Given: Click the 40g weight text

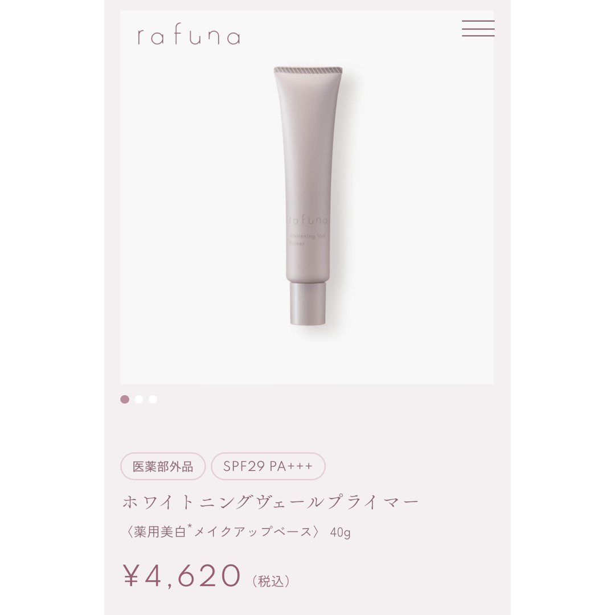Looking at the screenshot, I should (340, 532).
